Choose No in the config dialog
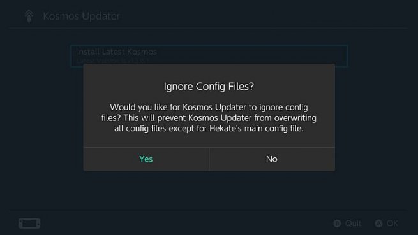418x235 pixels. 272,159
